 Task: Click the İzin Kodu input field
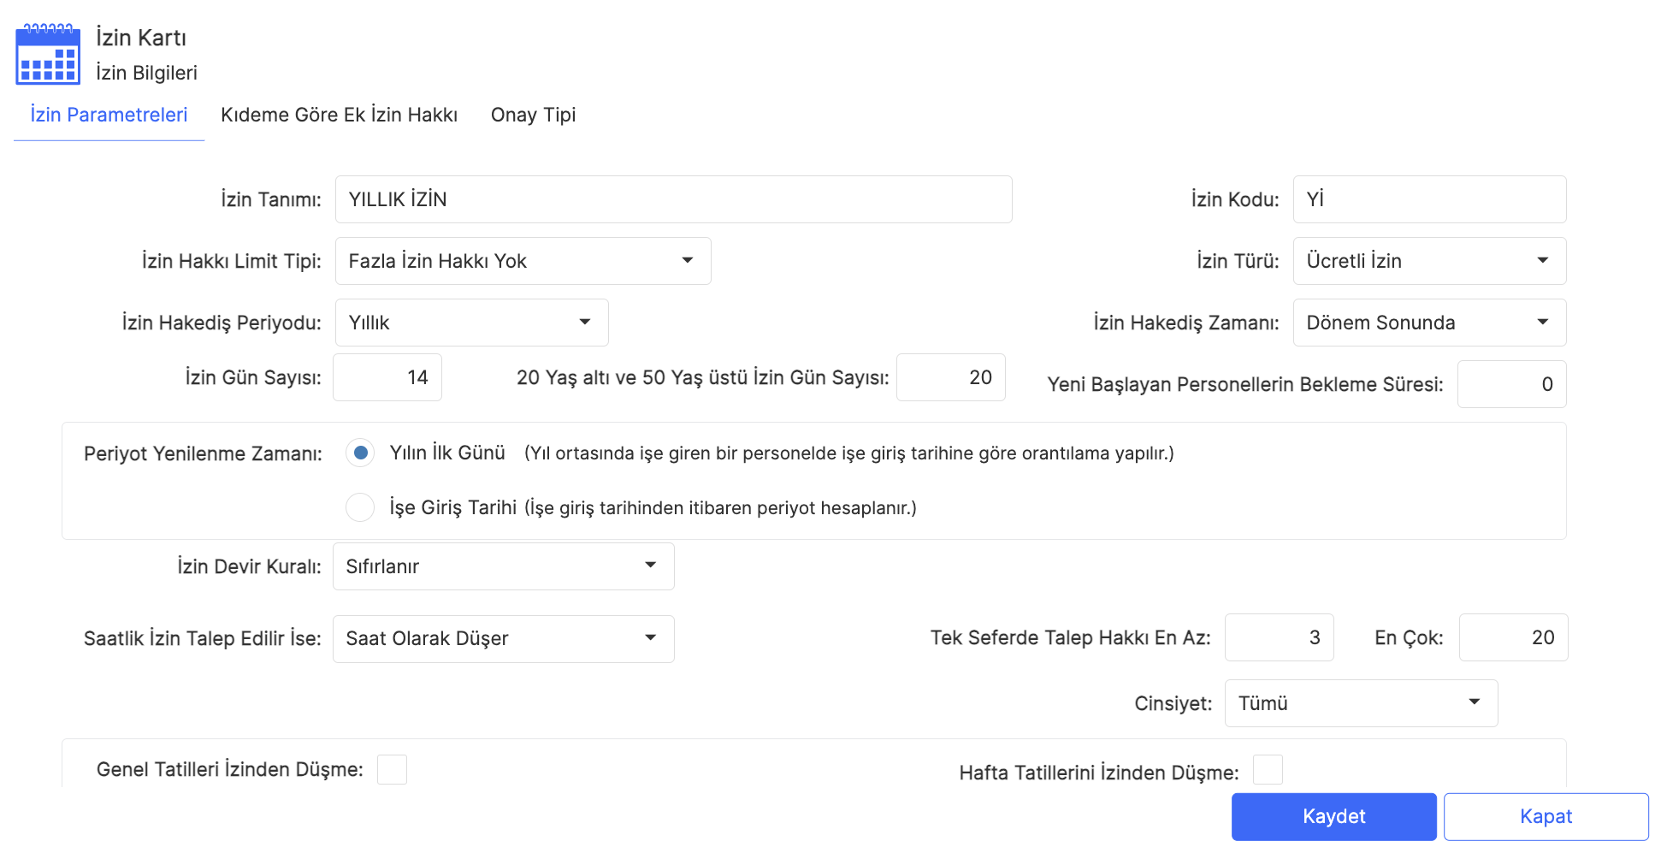(1428, 199)
